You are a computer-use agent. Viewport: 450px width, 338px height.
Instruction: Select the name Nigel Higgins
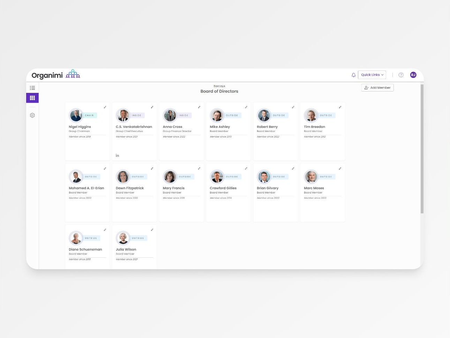click(80, 127)
